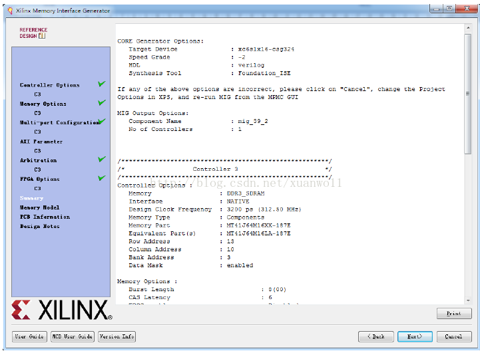Select C3 under Multi-port Configuration

coord(37,132)
